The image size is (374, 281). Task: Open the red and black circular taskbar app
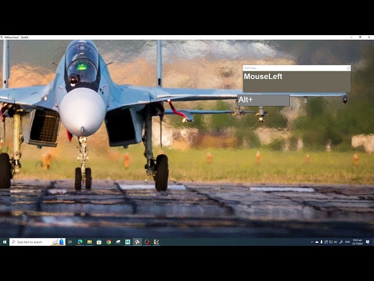coord(147,242)
